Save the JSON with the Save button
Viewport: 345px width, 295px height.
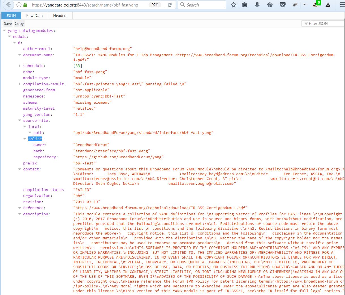pos(8,23)
